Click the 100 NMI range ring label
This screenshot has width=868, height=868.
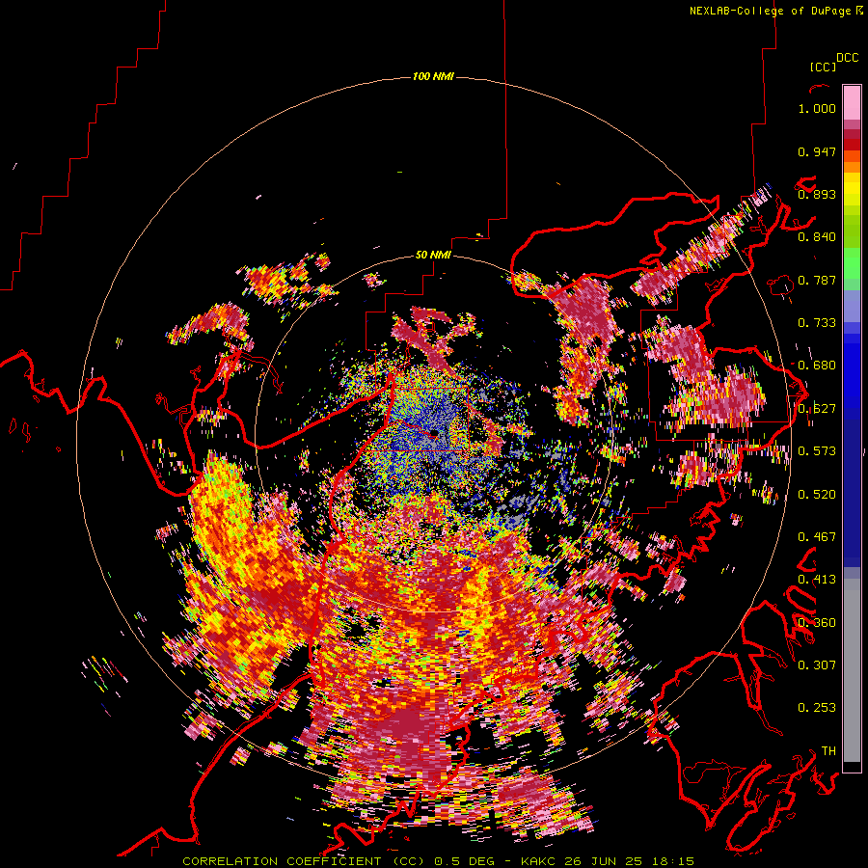click(x=433, y=76)
